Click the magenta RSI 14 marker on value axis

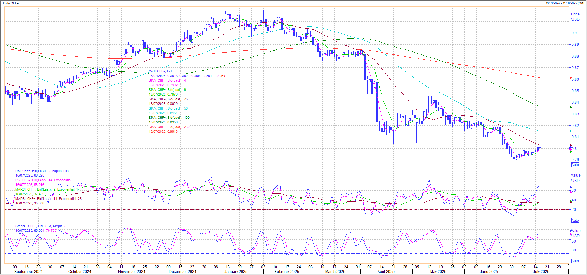[571, 192]
